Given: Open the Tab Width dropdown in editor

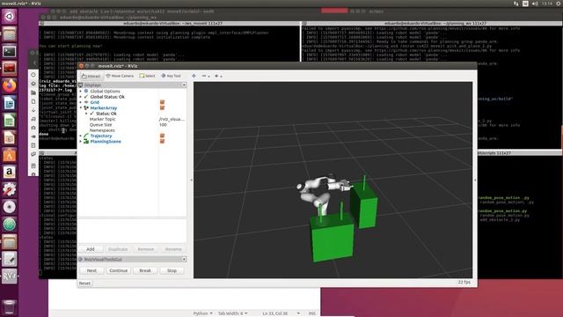Looking at the screenshot, I should pyautogui.click(x=232, y=313).
